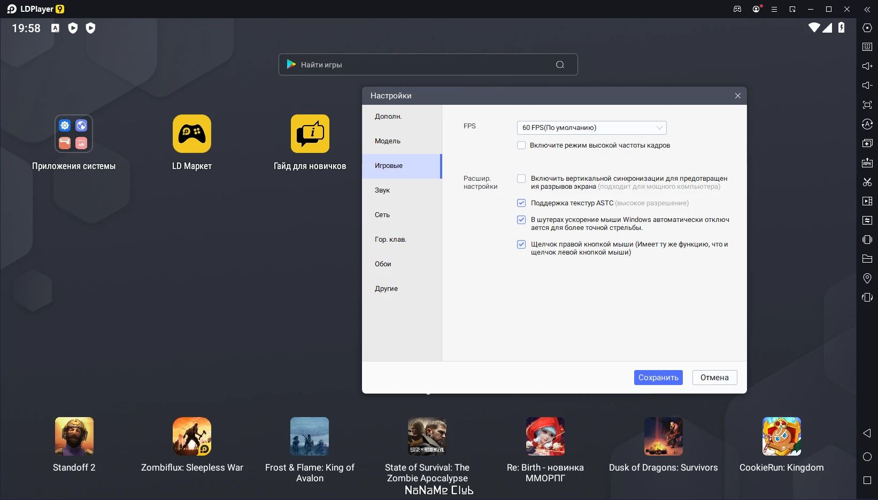
Task: Open the FPS dropdown list
Action: tap(592, 128)
